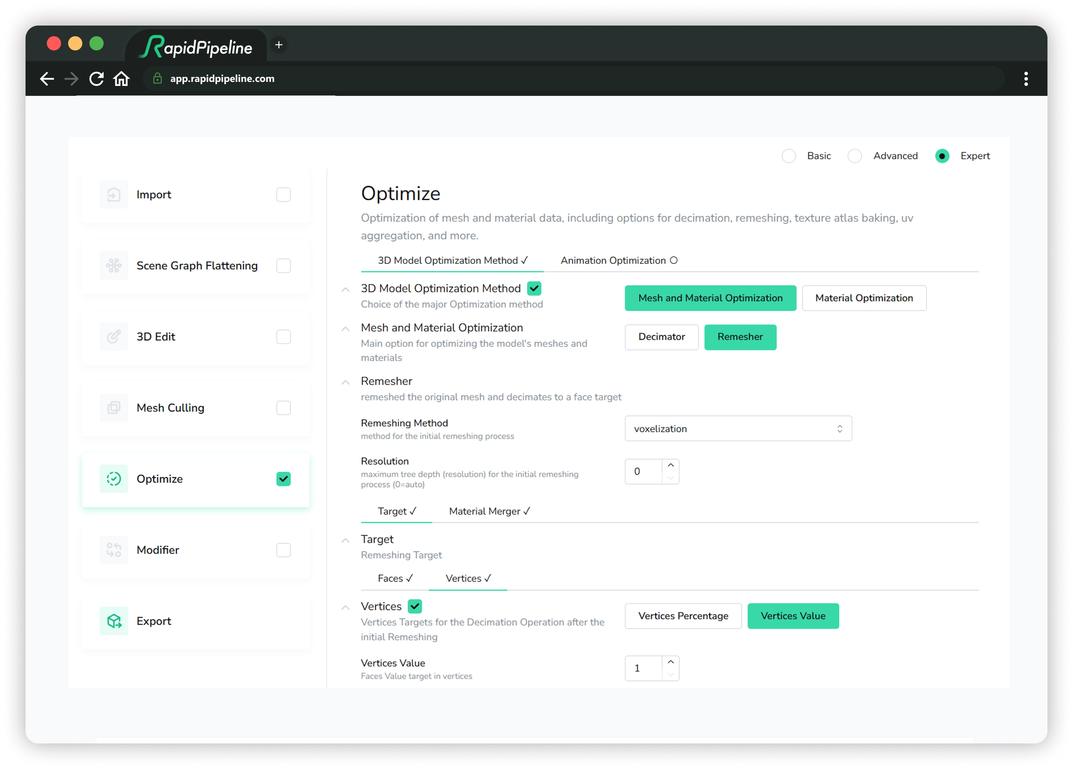Open the Target tab
The height and width of the screenshot is (769, 1073).
tap(396, 511)
